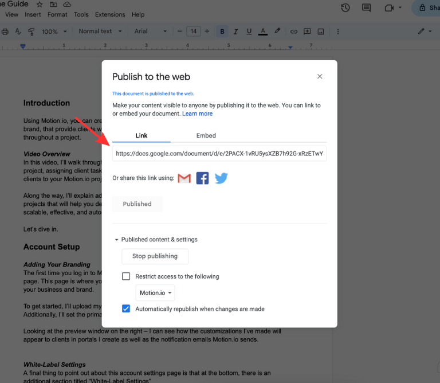
Task: Click the version history clock icon
Action: pyautogui.click(x=345, y=8)
